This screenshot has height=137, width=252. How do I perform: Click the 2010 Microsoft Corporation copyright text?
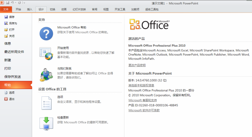click(x=160, y=95)
